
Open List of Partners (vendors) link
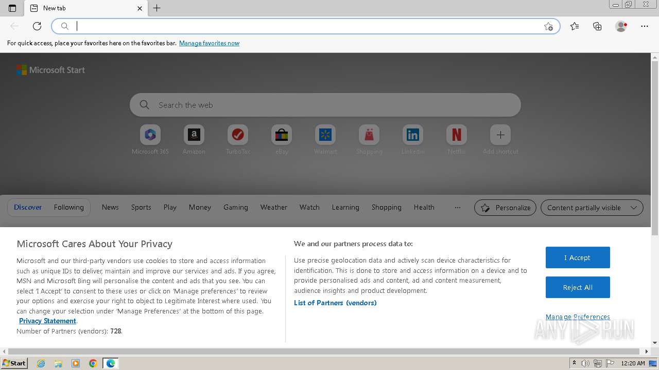point(335,303)
